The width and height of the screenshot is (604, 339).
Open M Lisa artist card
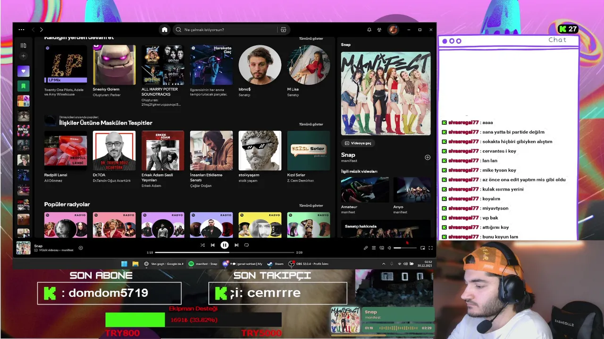coord(309,71)
